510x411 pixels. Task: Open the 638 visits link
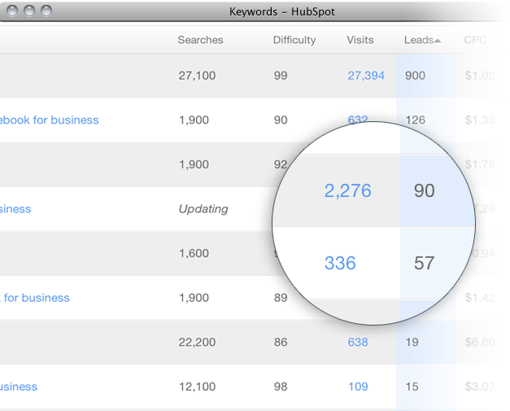point(358,343)
